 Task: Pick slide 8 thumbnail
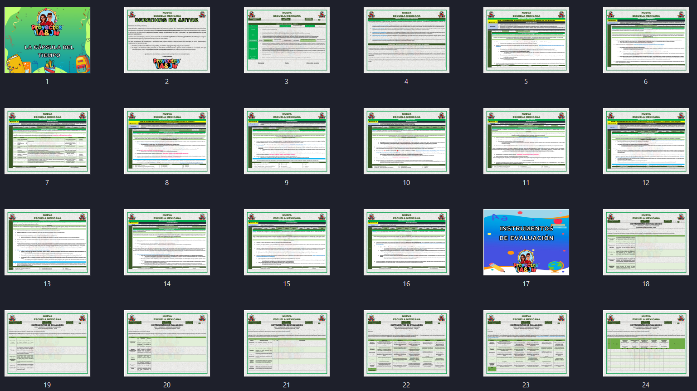[x=167, y=141]
